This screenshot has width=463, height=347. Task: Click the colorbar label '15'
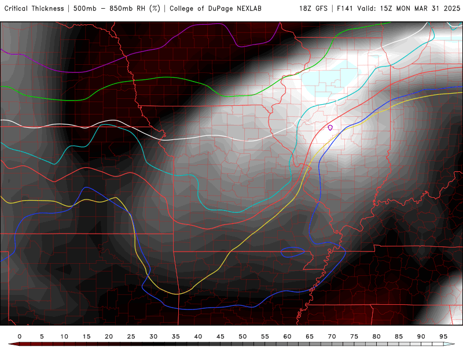(x=86, y=337)
